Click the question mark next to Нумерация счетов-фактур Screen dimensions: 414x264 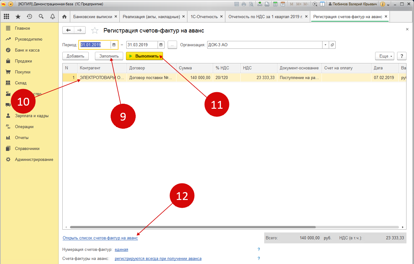pos(259,250)
